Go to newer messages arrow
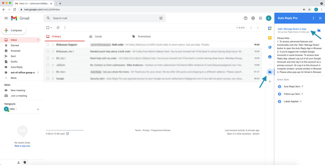The height and width of the screenshot is (165, 325). point(251,28)
